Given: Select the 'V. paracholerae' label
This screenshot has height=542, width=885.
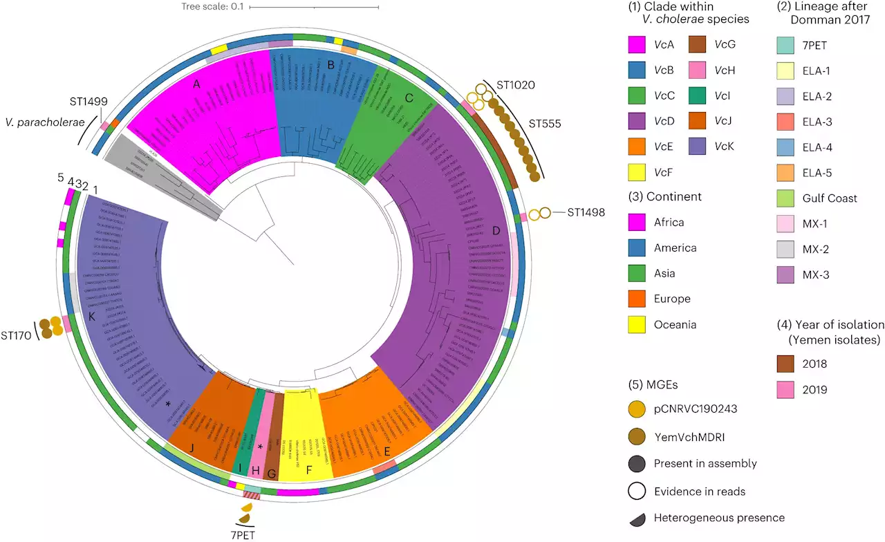Looking at the screenshot, I should pyautogui.click(x=46, y=122).
